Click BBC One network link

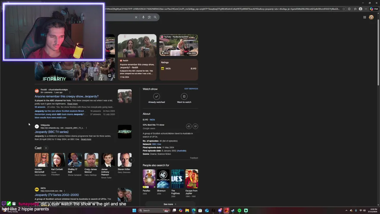click(157, 144)
